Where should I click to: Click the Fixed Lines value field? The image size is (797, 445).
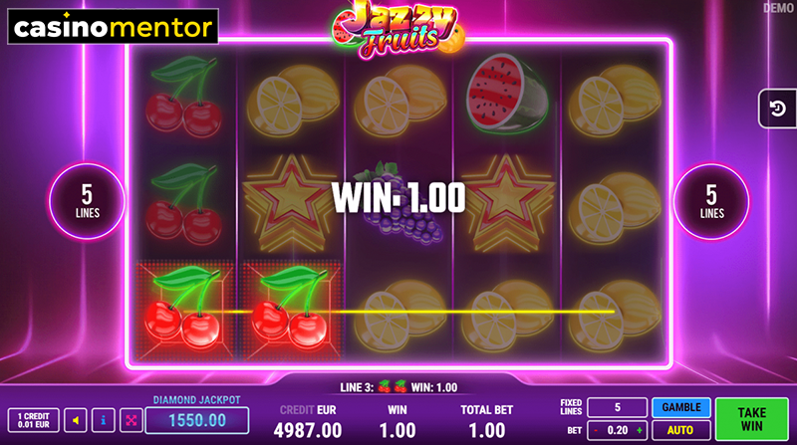[617, 407]
